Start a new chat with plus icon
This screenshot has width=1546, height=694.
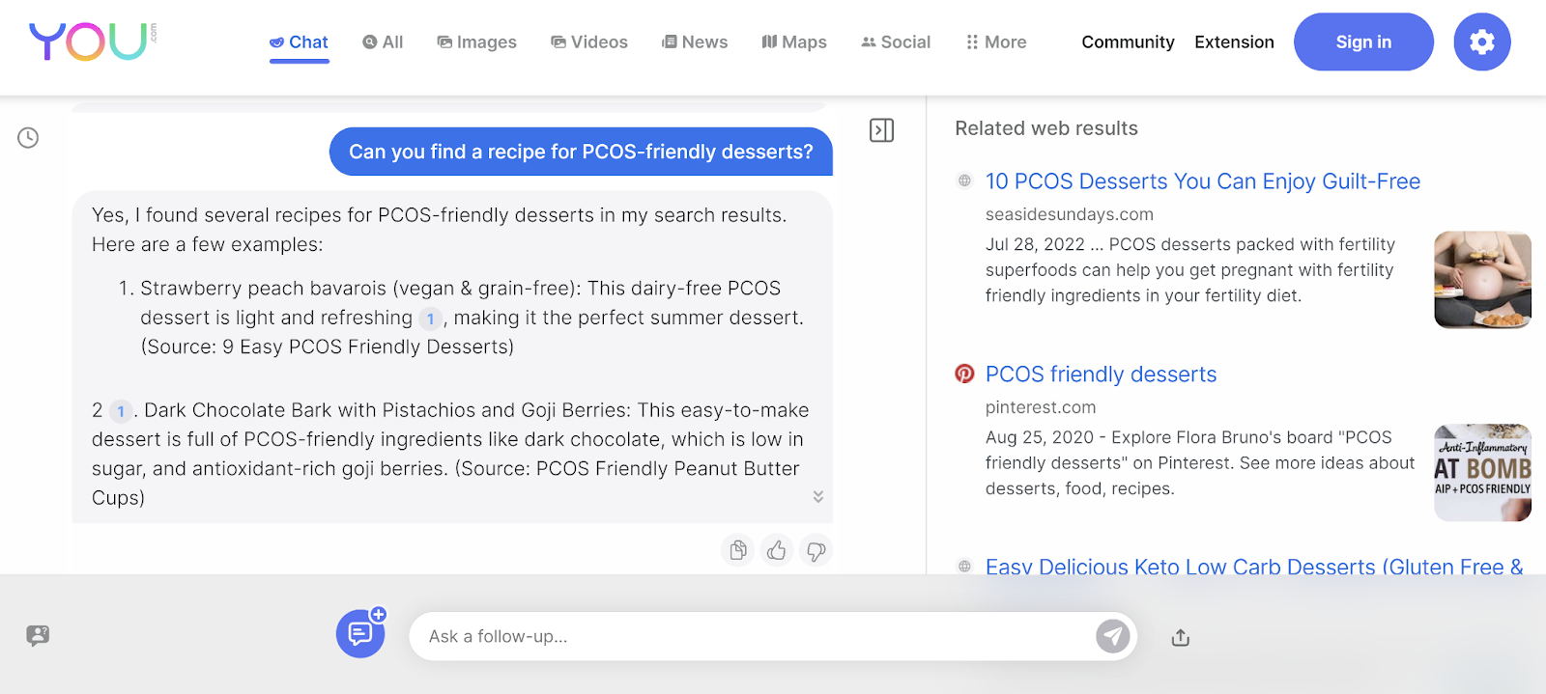click(360, 633)
